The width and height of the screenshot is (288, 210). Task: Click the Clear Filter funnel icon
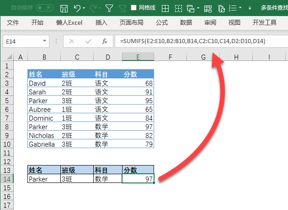[x=123, y=8]
